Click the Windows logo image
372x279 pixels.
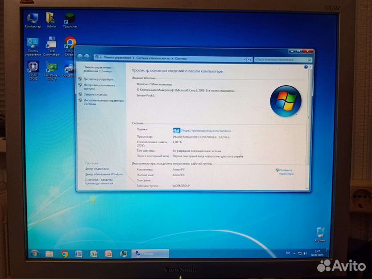286,101
